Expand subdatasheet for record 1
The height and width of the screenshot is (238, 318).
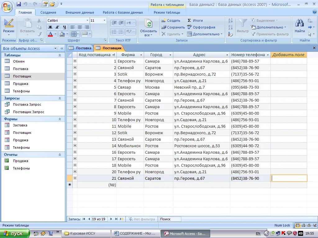click(75, 61)
